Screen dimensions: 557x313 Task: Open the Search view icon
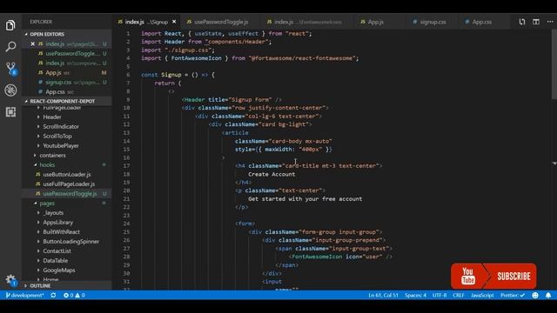[10, 46]
